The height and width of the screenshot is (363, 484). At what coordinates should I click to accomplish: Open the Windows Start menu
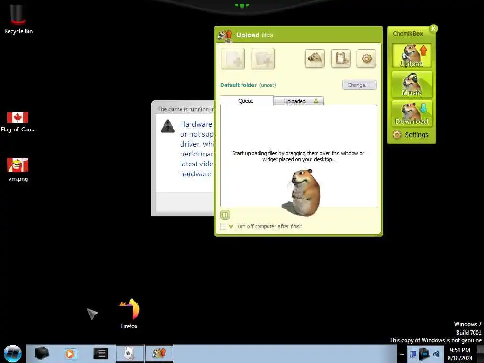[13, 354]
